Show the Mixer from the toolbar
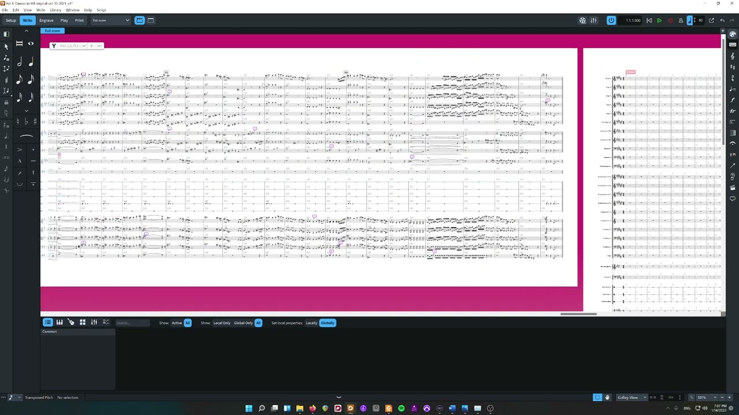The image size is (739, 415). [594, 20]
